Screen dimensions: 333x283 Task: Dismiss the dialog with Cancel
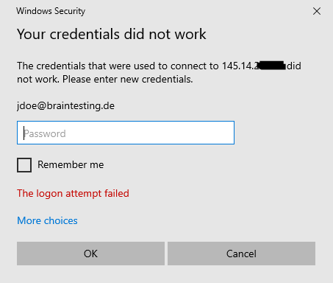click(x=241, y=254)
